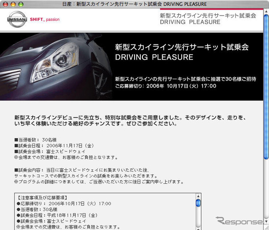Click the green zoom window button

point(21,4)
